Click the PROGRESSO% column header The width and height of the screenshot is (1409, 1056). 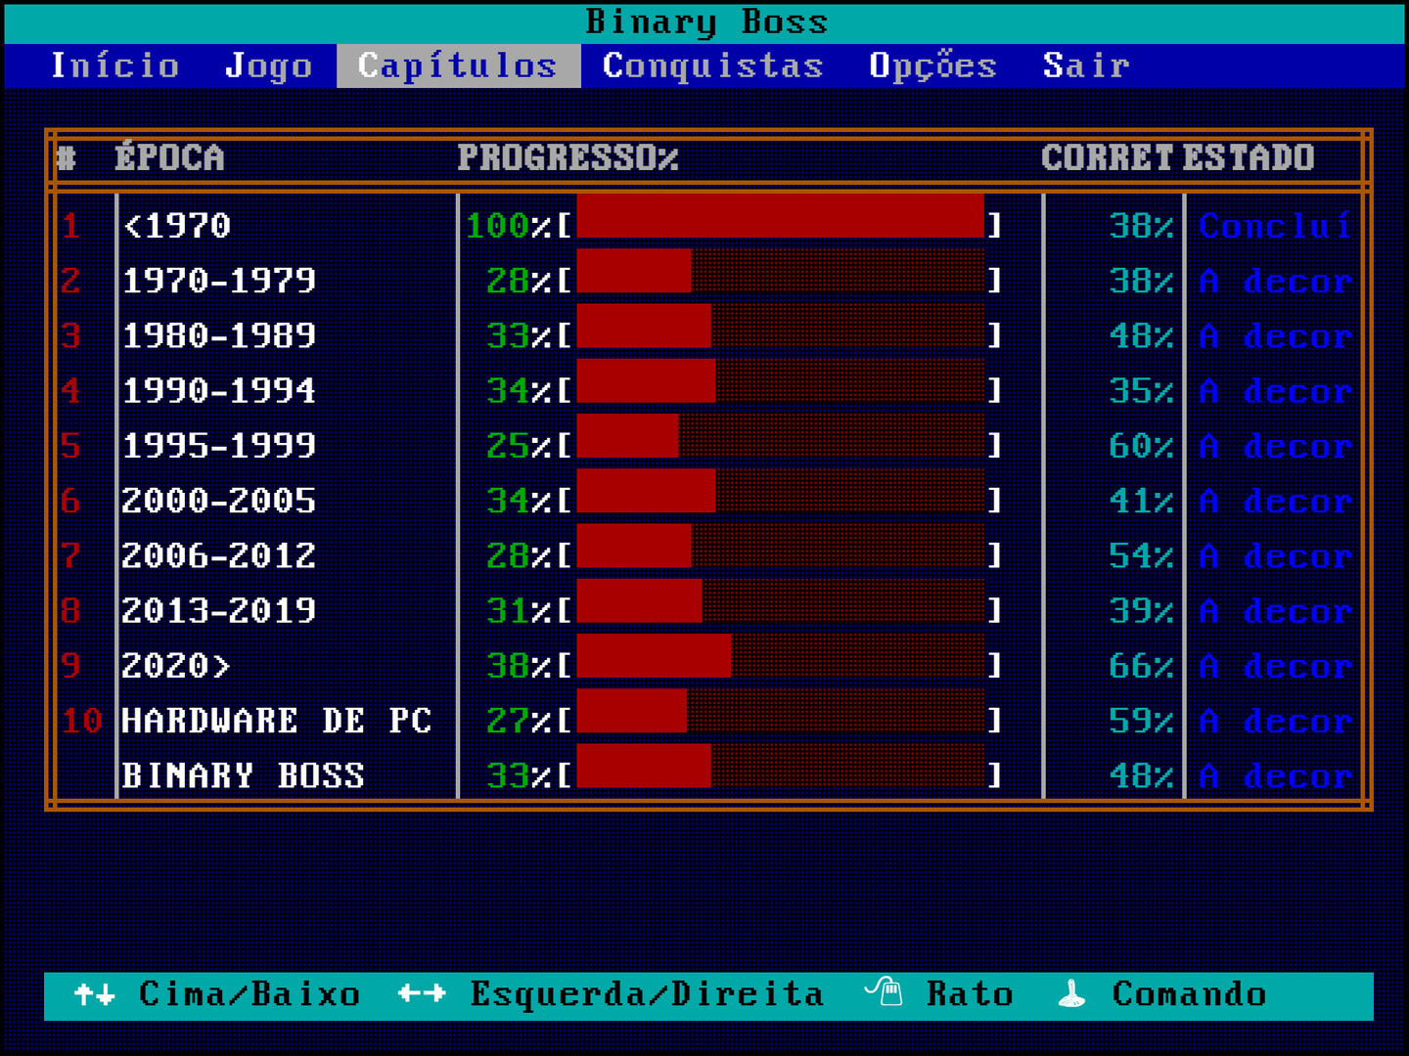pos(568,157)
